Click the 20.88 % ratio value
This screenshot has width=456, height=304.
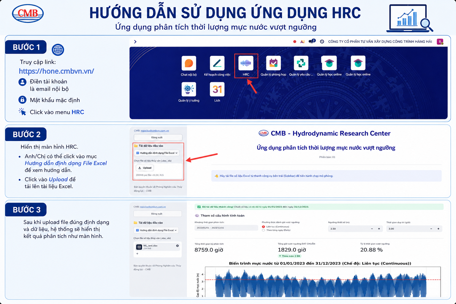tap(371, 250)
